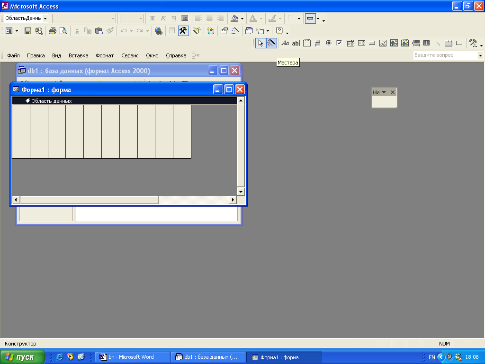Select the Command Button tool
This screenshot has width=485, height=364.
[x=372, y=43]
